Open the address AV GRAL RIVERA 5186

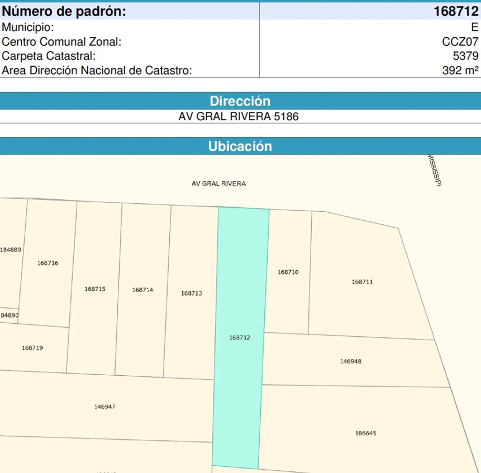240,117
